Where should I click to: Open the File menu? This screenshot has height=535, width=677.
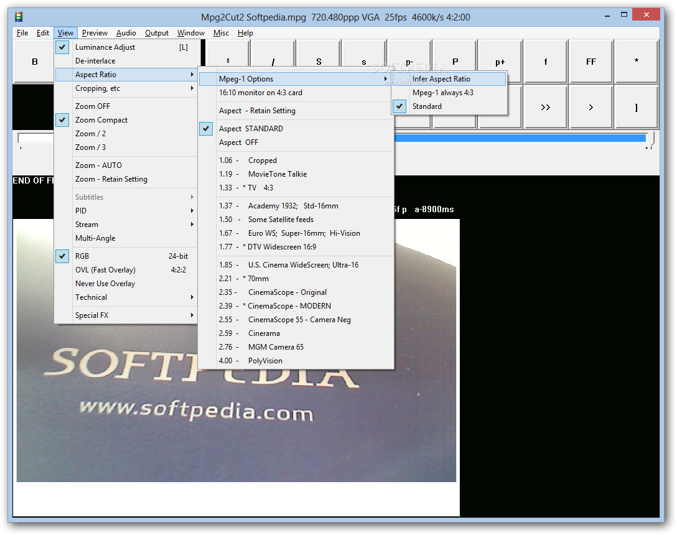click(x=22, y=33)
